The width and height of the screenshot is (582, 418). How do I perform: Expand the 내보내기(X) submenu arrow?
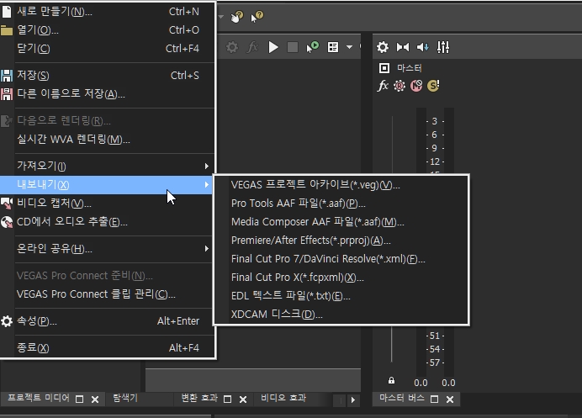[x=207, y=184]
